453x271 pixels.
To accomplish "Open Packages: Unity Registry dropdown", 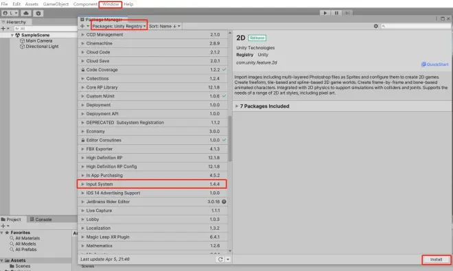I will point(119,26).
